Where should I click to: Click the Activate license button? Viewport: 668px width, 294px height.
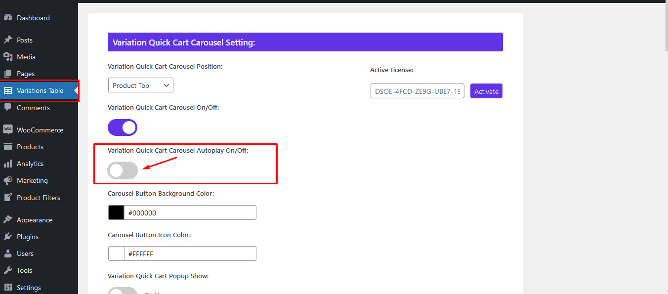pos(486,91)
